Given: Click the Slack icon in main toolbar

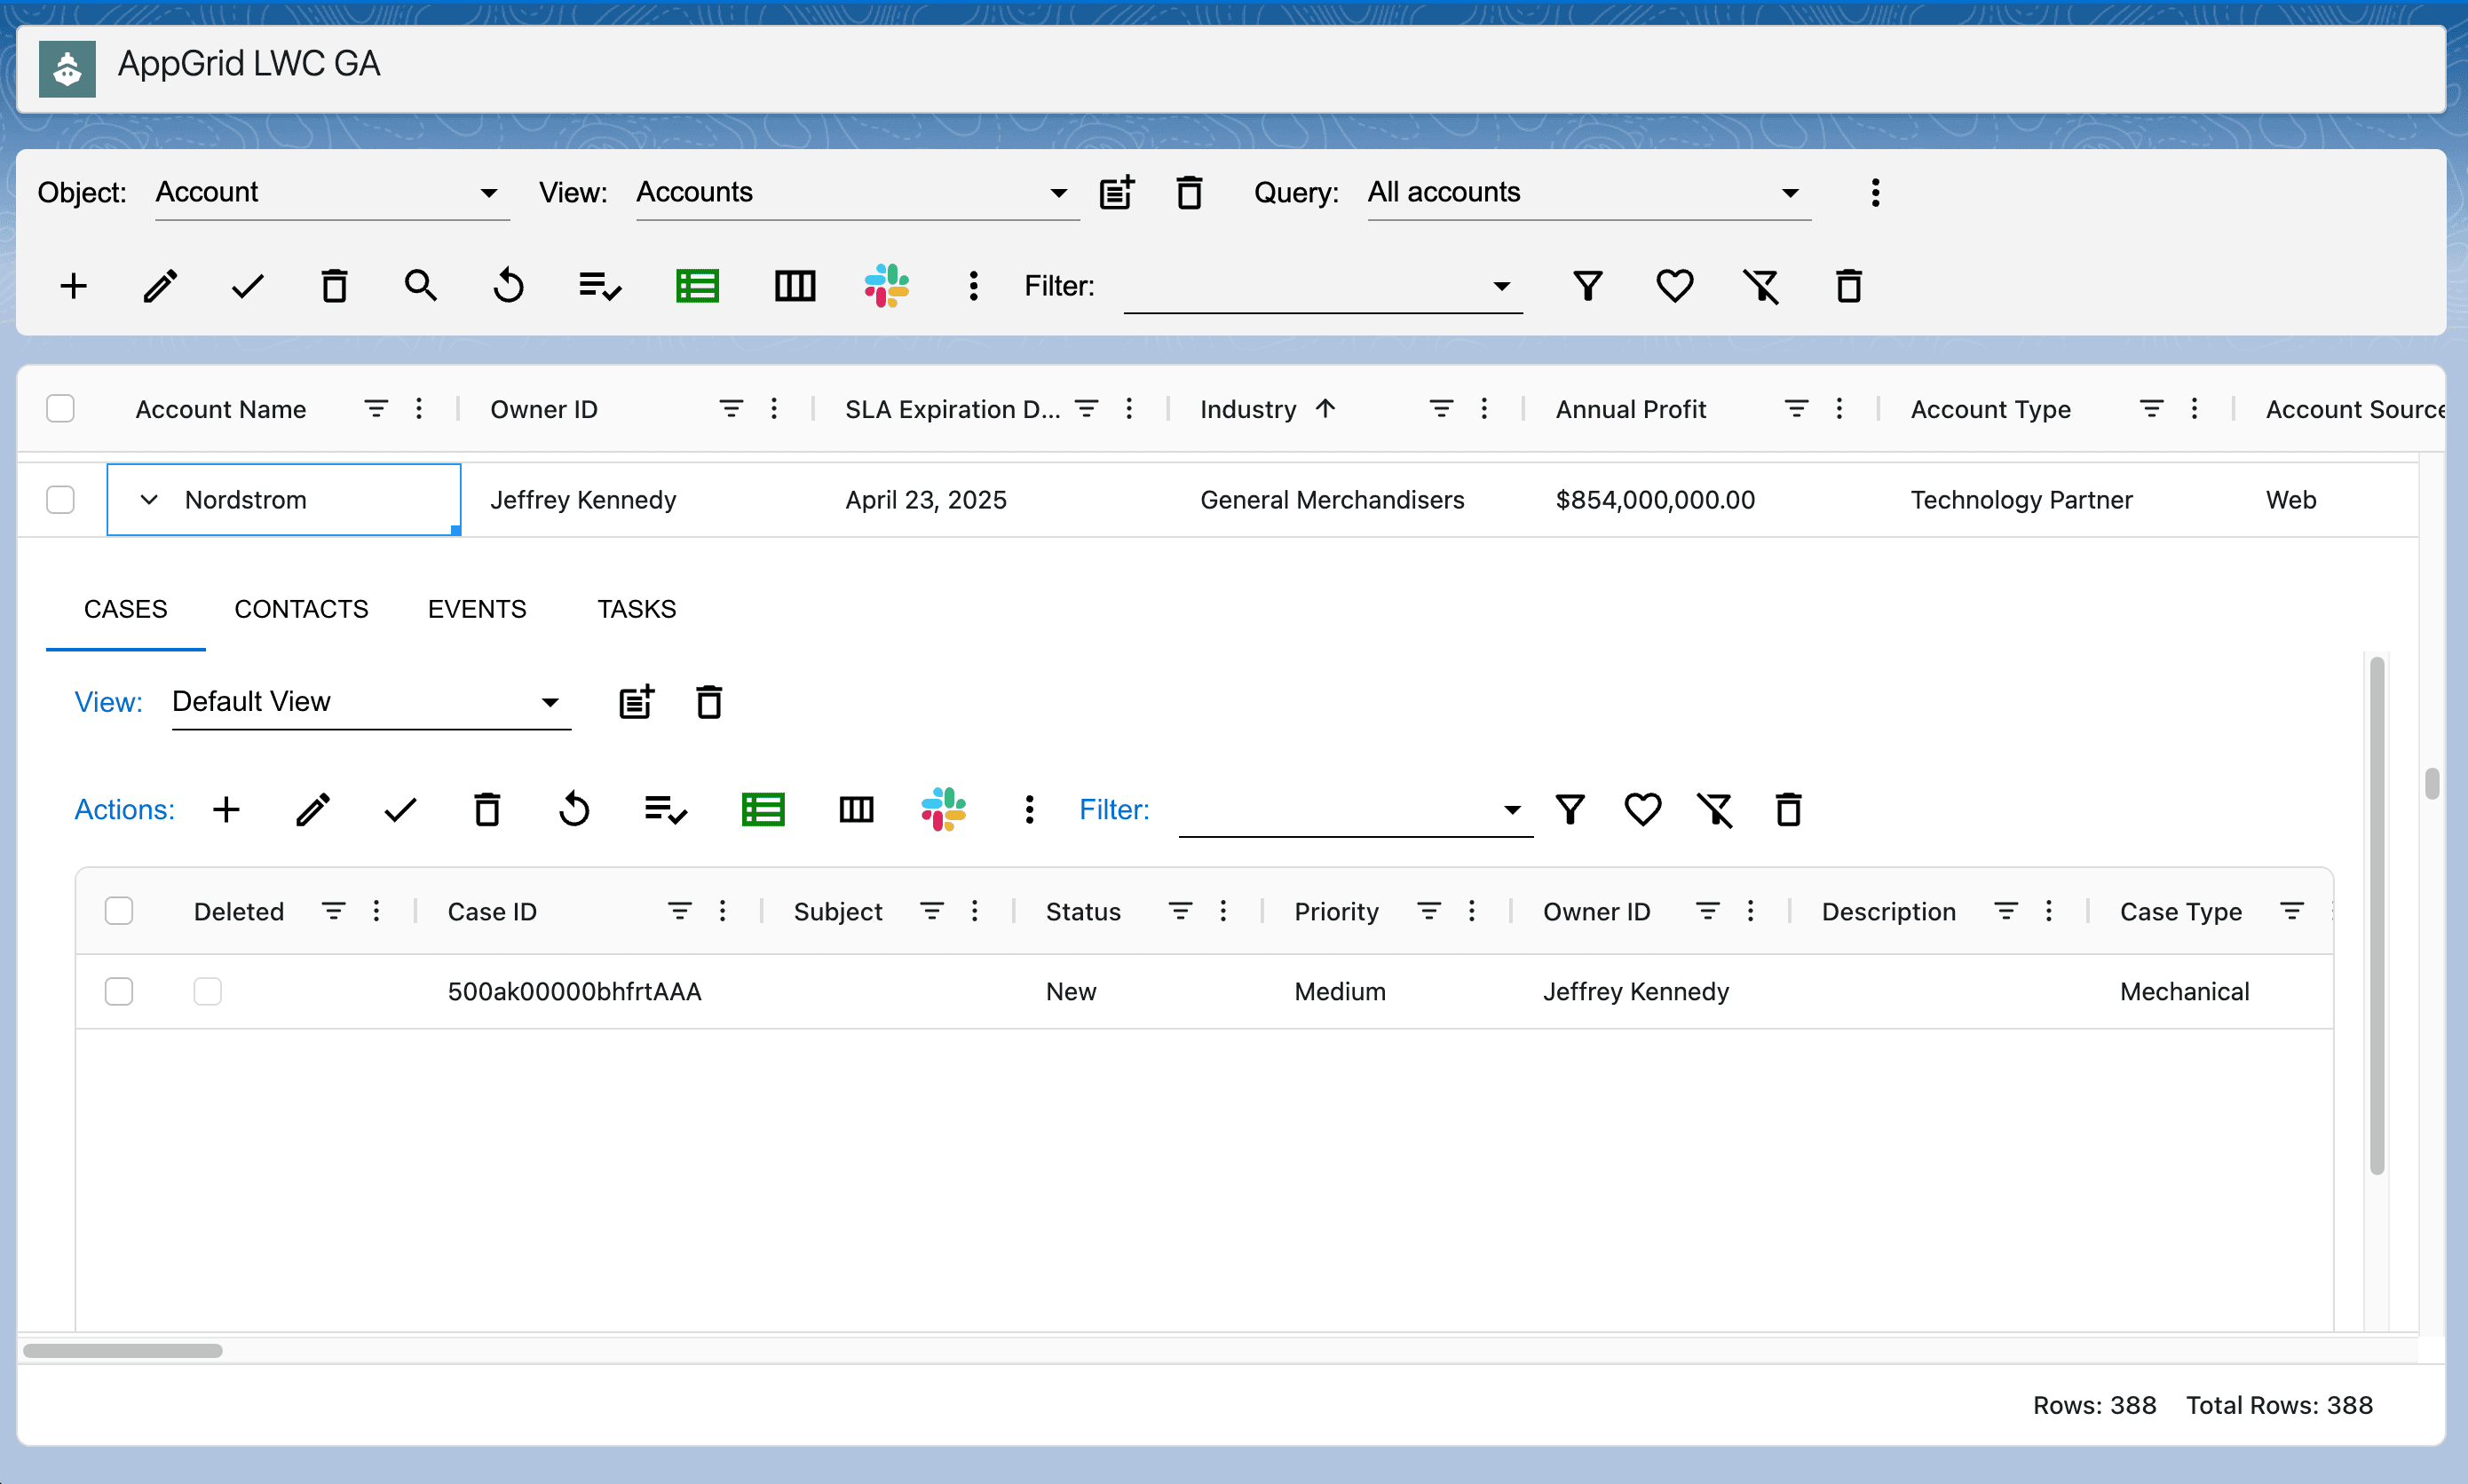Looking at the screenshot, I should pyautogui.click(x=886, y=286).
